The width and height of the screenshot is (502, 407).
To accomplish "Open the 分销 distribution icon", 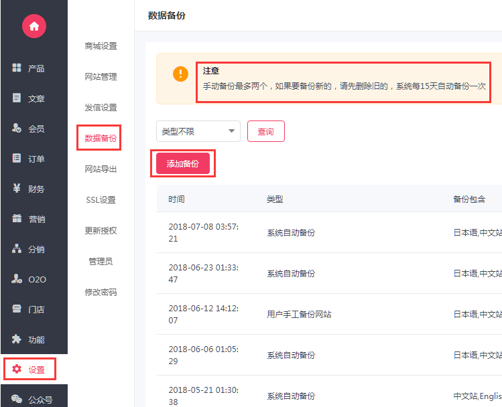I will pos(17,249).
